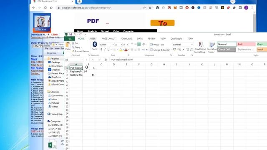Open the Font dialog launcher
This screenshot has height=150, width=267.
pyautogui.click(x=128, y=55)
